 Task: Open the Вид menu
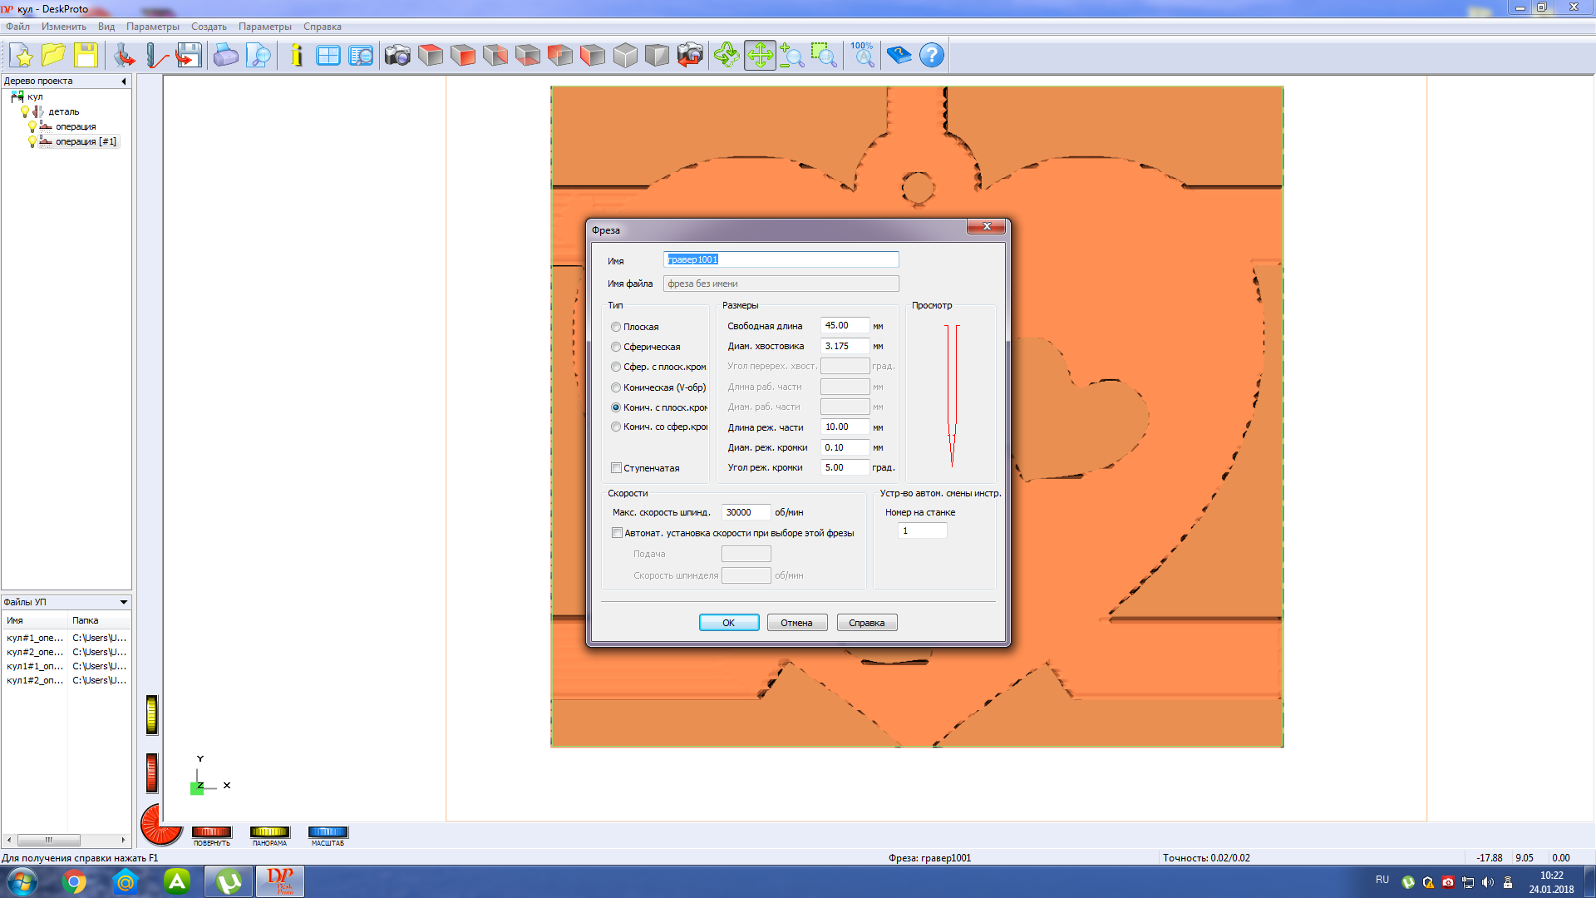106,27
